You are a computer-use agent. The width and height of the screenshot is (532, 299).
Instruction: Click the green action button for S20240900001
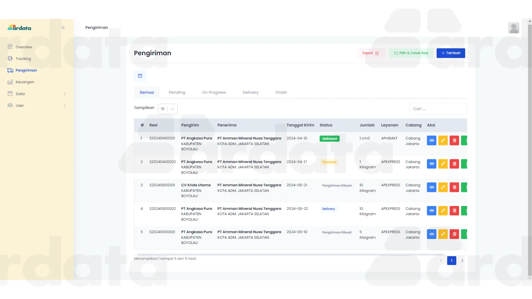pyautogui.click(x=464, y=234)
